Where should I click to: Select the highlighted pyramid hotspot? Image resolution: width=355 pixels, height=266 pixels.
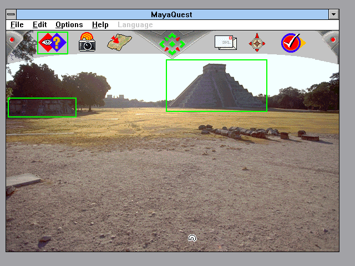tap(217, 85)
